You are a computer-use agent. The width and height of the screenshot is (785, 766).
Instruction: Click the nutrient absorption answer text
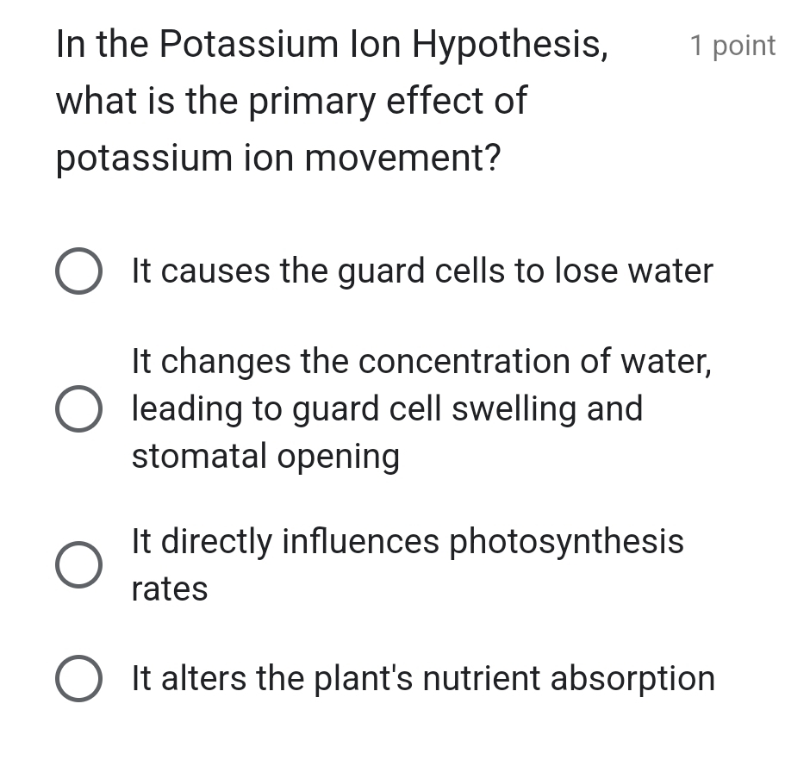coord(423,678)
